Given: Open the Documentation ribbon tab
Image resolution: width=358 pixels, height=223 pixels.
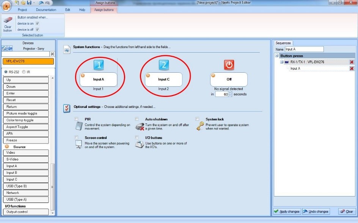Looking at the screenshot, I should [x=46, y=10].
